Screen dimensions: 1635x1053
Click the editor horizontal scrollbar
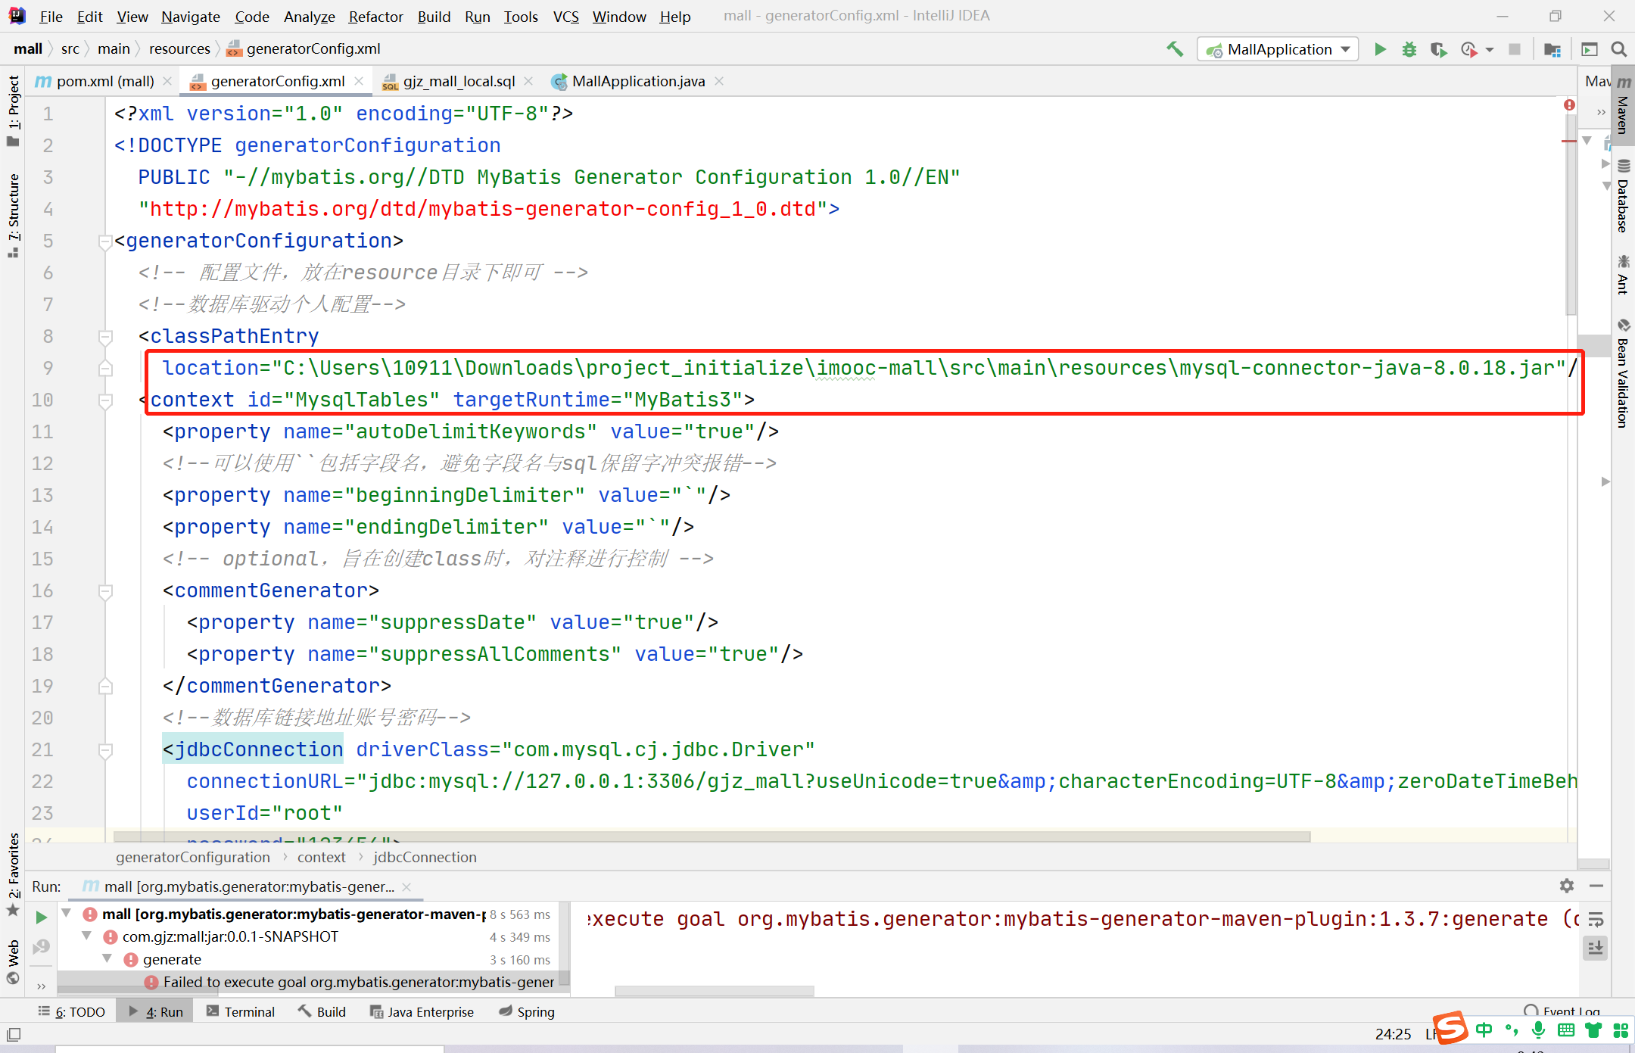coord(712,836)
